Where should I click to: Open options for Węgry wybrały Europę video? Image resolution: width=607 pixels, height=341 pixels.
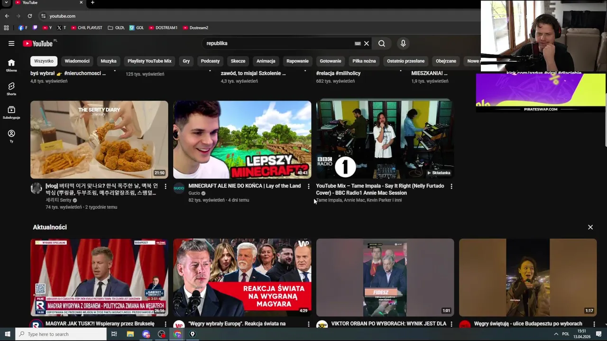309,324
